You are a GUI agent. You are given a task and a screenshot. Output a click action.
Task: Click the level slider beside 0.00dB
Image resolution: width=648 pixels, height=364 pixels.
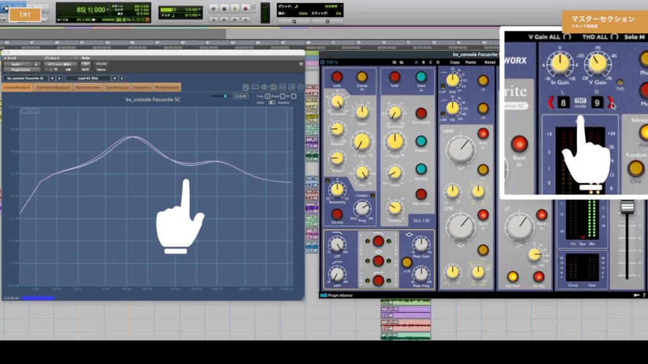tap(221, 96)
